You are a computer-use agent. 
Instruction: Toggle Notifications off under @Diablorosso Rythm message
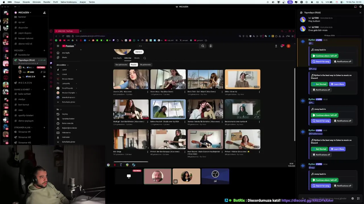321,155
